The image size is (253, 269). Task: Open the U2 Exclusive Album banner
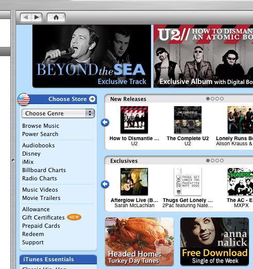click(203, 56)
